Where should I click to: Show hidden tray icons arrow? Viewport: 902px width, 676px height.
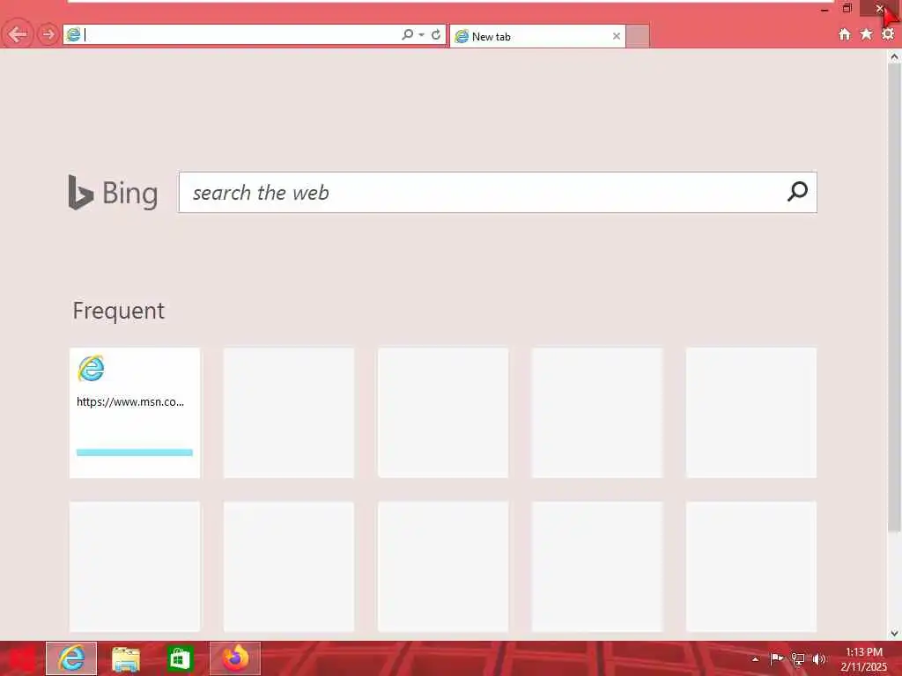pyautogui.click(x=755, y=659)
